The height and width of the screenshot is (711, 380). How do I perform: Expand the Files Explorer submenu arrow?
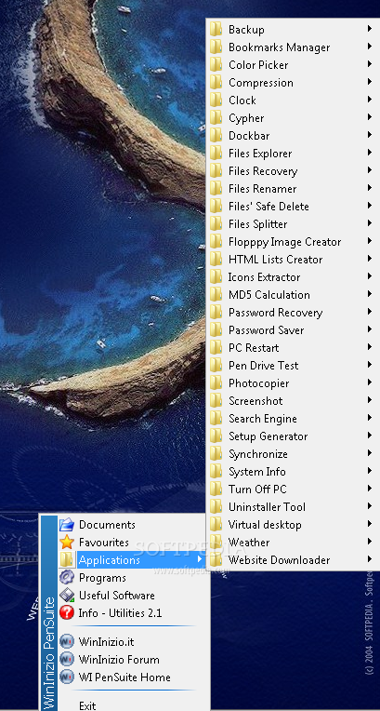(x=370, y=153)
